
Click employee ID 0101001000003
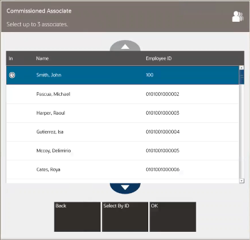tap(162, 113)
